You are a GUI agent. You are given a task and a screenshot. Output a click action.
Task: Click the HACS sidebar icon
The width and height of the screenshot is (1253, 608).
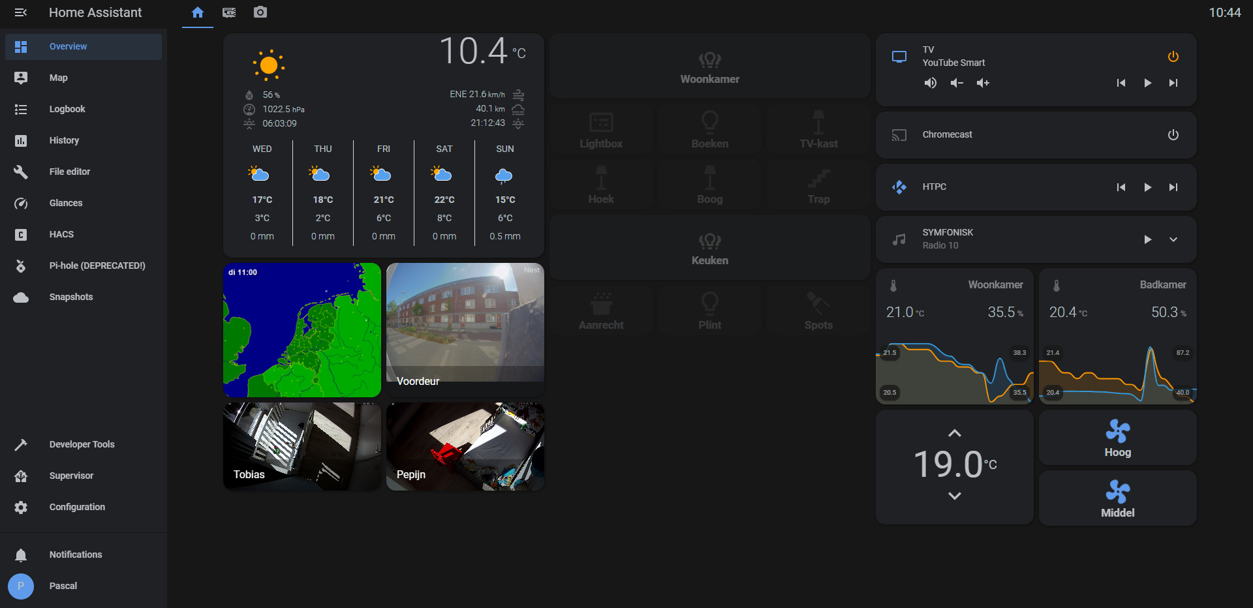pos(21,235)
